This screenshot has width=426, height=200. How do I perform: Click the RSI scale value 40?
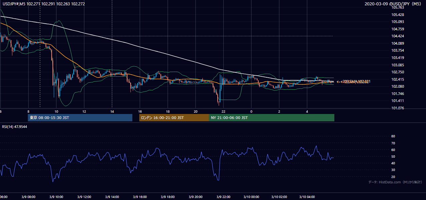(x=393, y=163)
